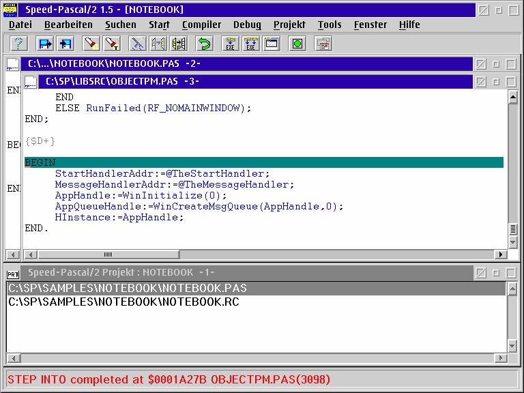This screenshot has height=393, width=524.
Task: Click the cut scissors toolbar icon
Action: pos(138,44)
